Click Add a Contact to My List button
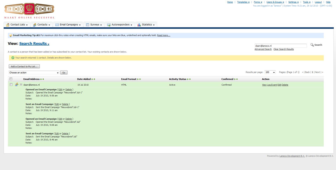This screenshot has width=336, height=170. pyautogui.click(x=24, y=67)
